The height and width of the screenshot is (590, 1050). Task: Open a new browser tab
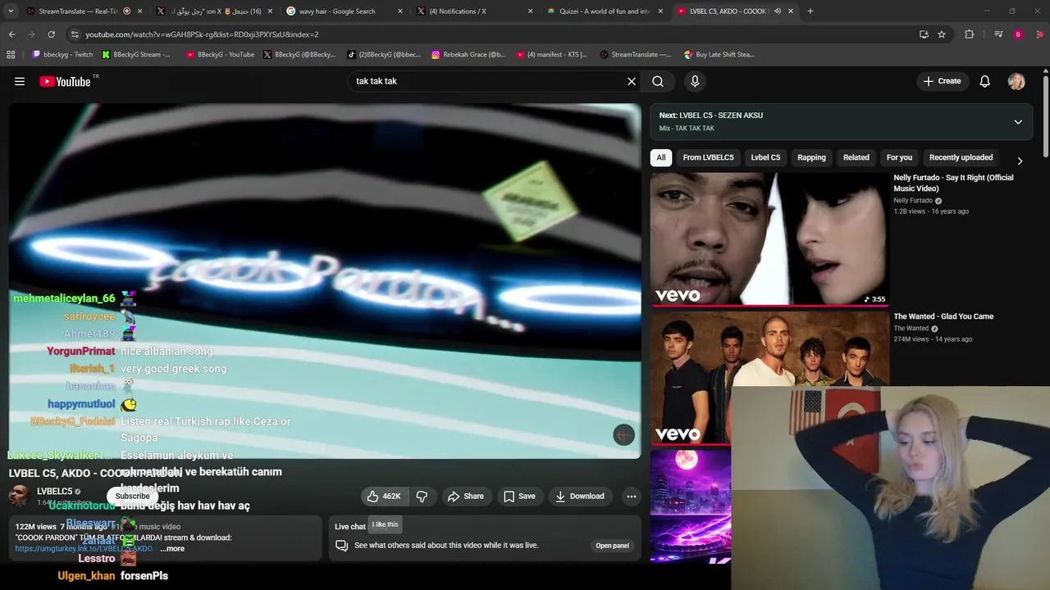pos(810,11)
